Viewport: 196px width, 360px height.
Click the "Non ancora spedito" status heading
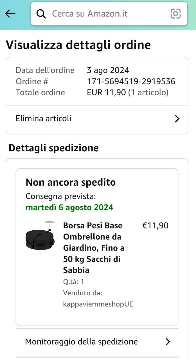pos(71,182)
